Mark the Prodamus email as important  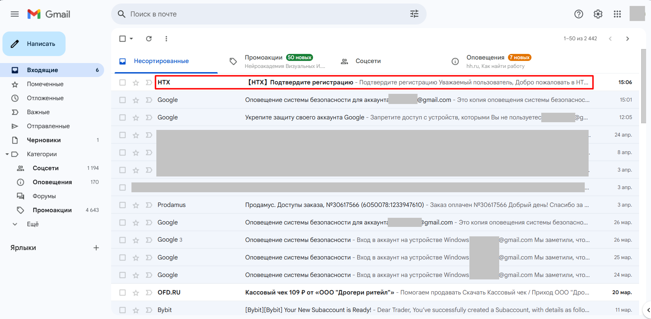(149, 205)
